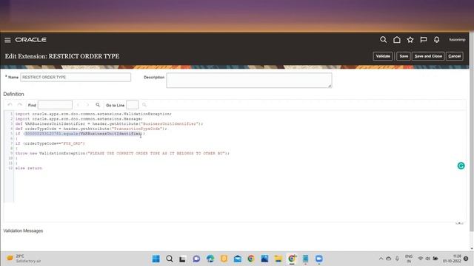Image resolution: width=474 pixels, height=266 pixels.
Task: Launch Microsoft Edge from taskbar
Action: coord(210,259)
